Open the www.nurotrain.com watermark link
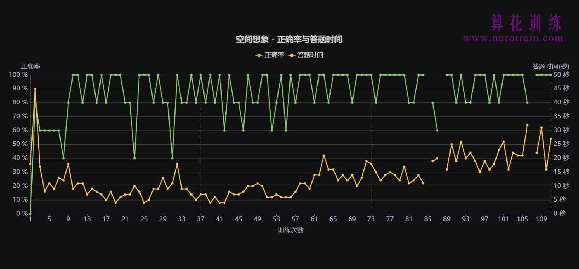This screenshot has width=579, height=269. 513,38
